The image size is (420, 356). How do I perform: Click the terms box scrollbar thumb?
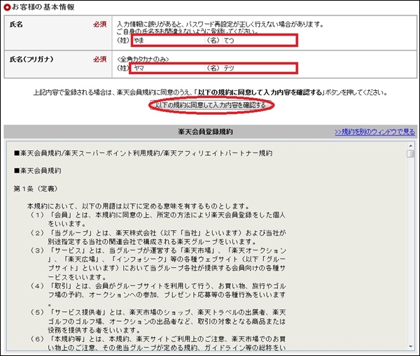coord(410,154)
